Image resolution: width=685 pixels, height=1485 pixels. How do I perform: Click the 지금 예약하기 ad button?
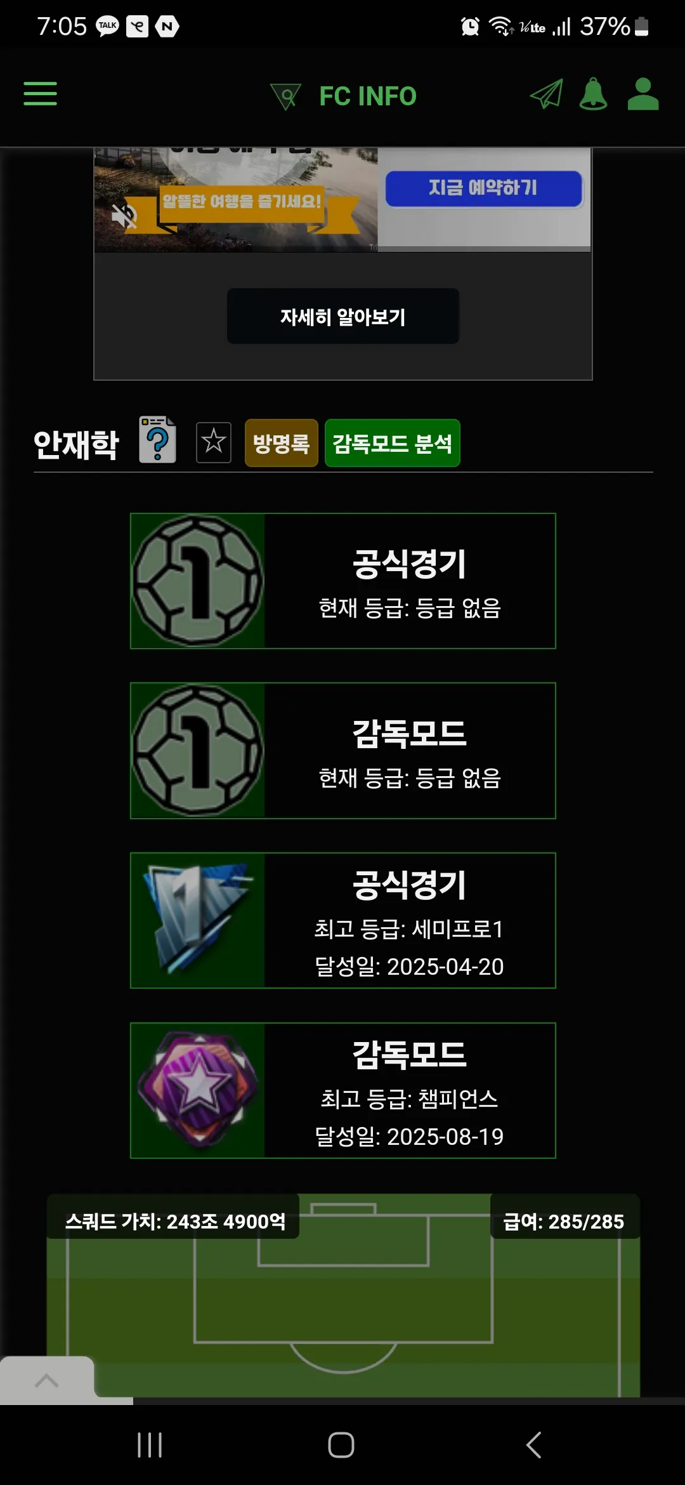tap(484, 188)
